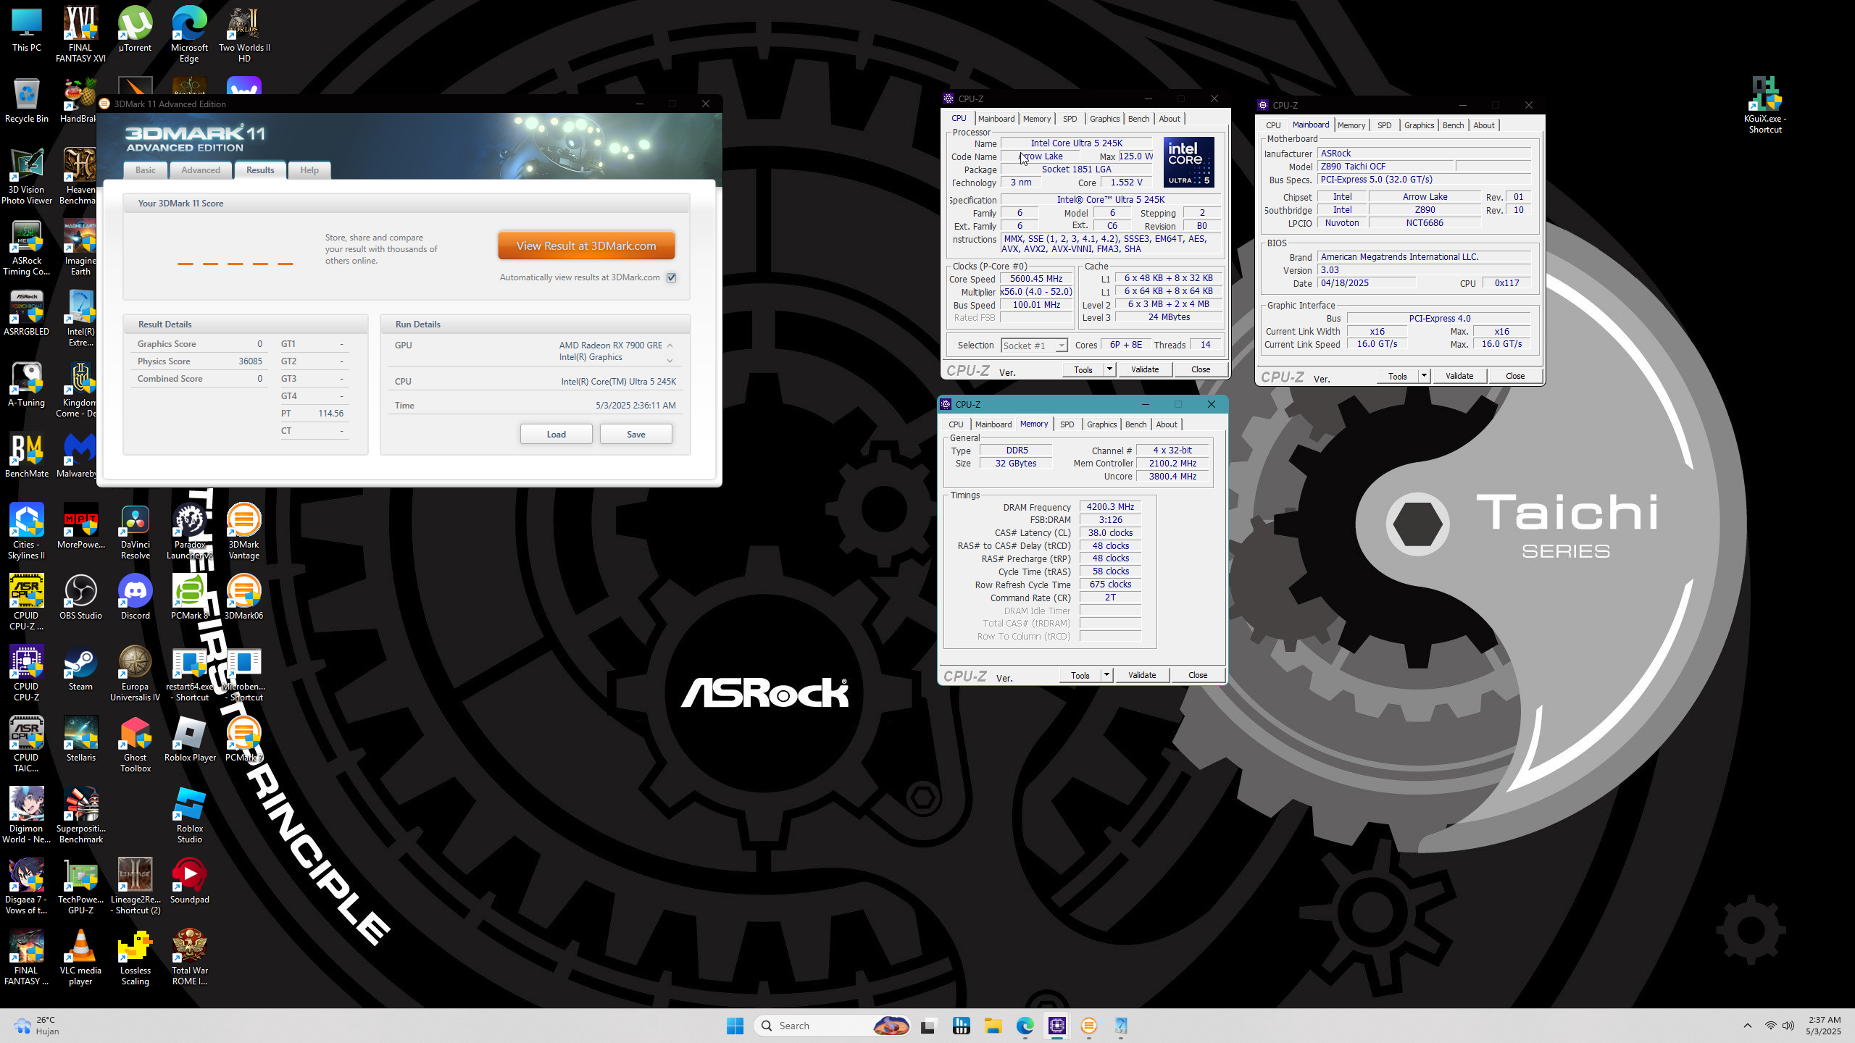Expand Tools dropdown arrow in CPU window
This screenshot has height=1043, width=1855.
[x=1109, y=369]
